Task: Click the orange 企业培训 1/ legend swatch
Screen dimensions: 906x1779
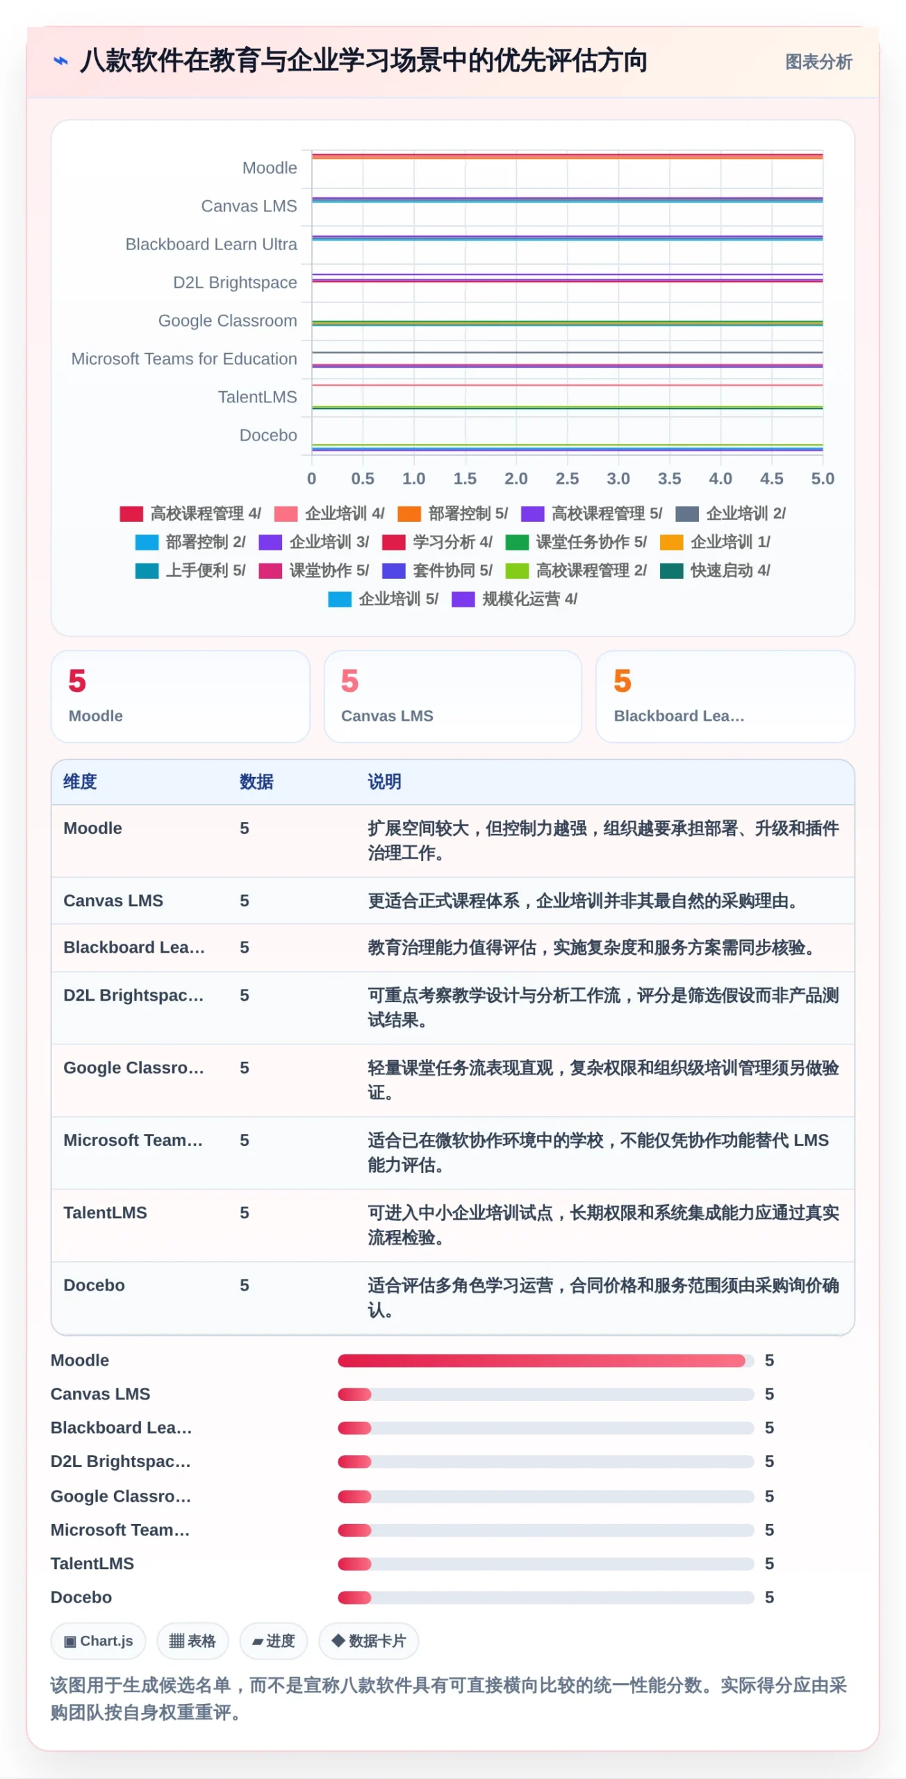Action: coord(672,542)
